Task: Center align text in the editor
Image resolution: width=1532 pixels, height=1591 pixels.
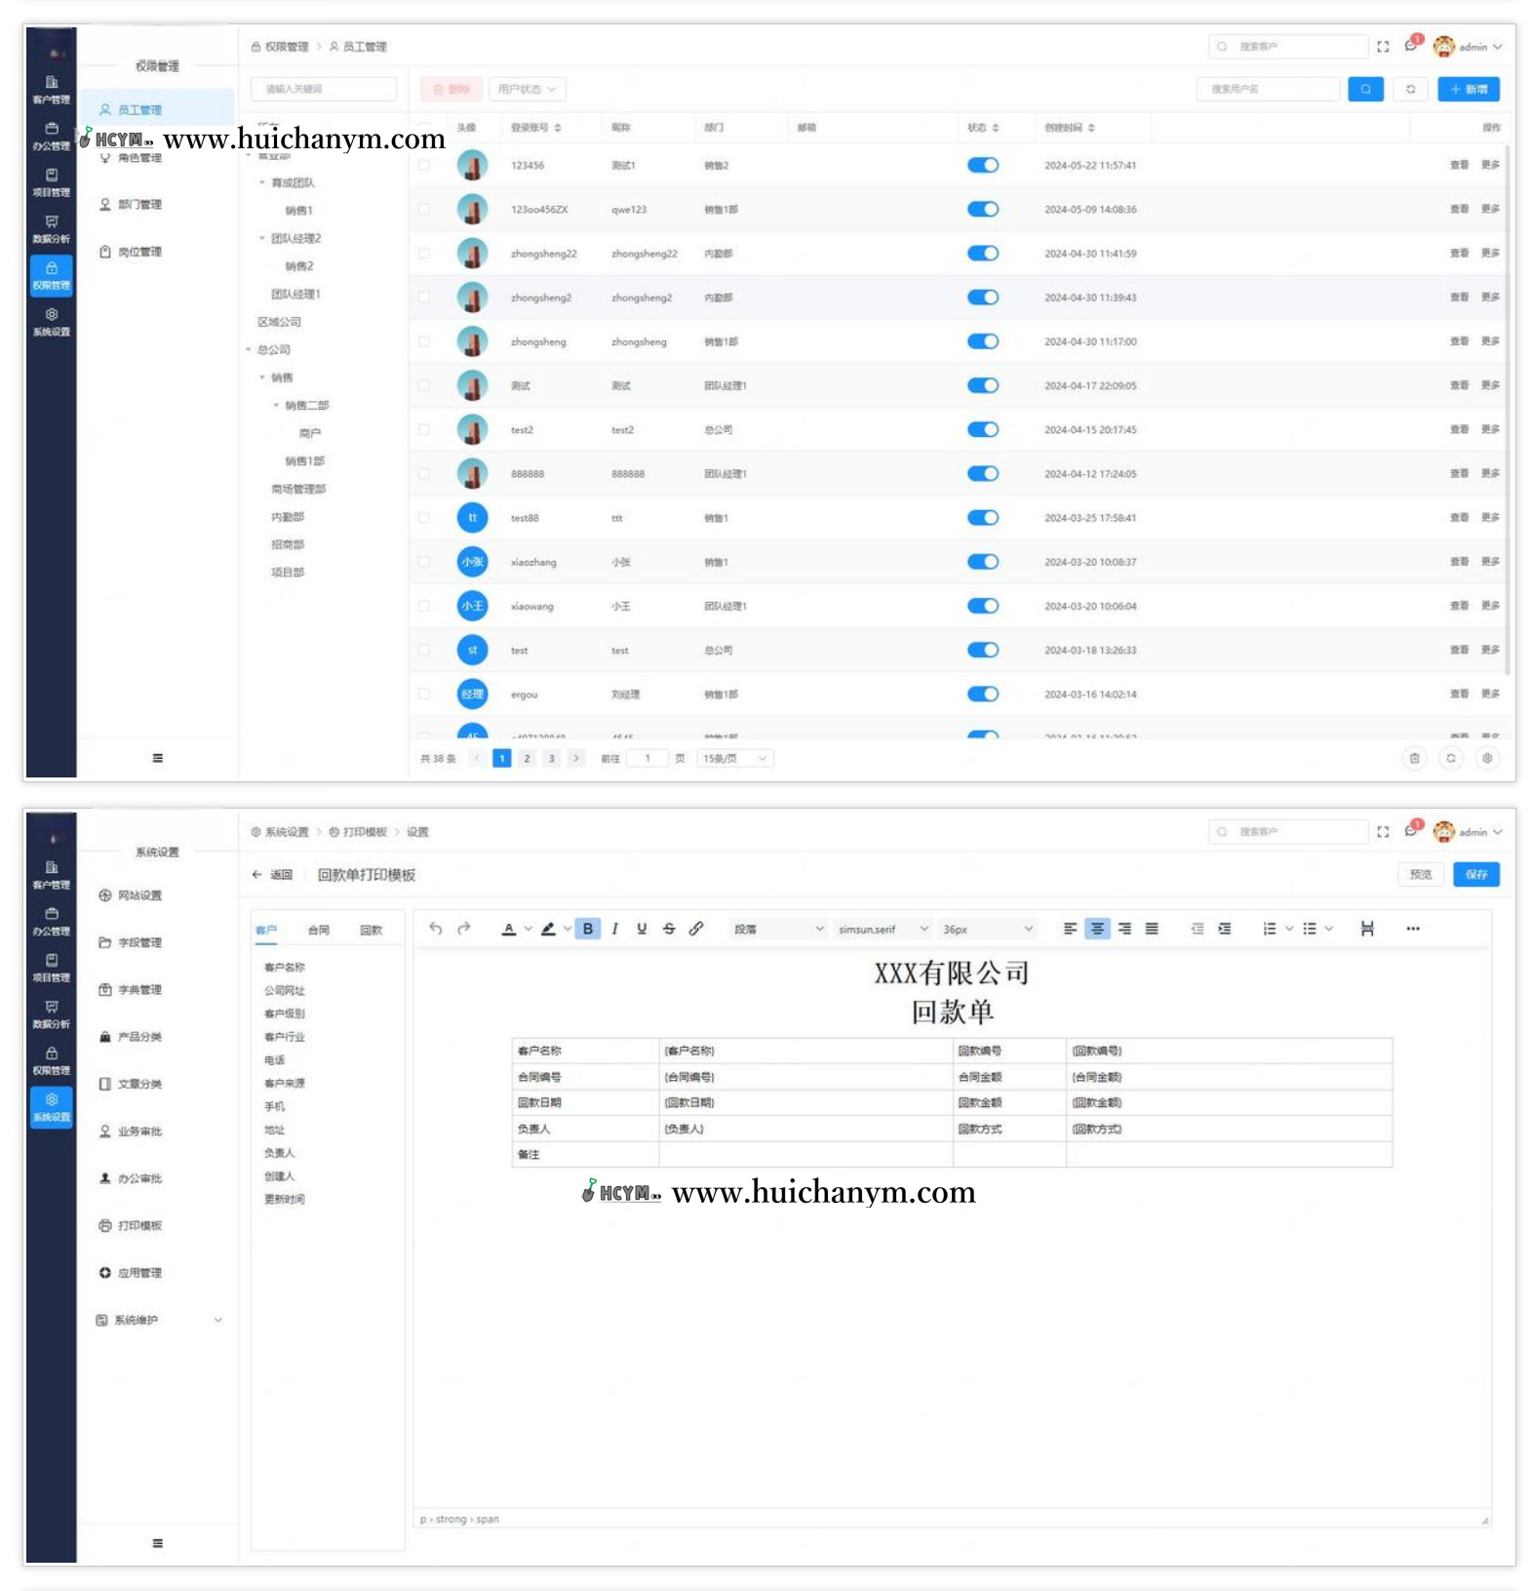Action: click(1097, 929)
